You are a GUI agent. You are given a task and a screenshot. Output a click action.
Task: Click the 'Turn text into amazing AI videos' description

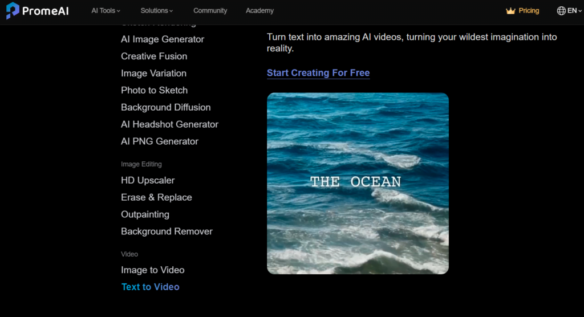[412, 42]
